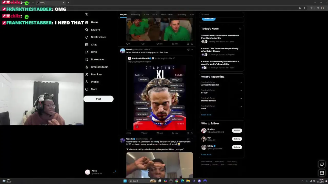Open the floating Grok button
The height and width of the screenshot is (184, 328).
(x=322, y=164)
